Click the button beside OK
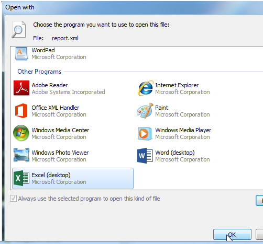 tap(259, 235)
